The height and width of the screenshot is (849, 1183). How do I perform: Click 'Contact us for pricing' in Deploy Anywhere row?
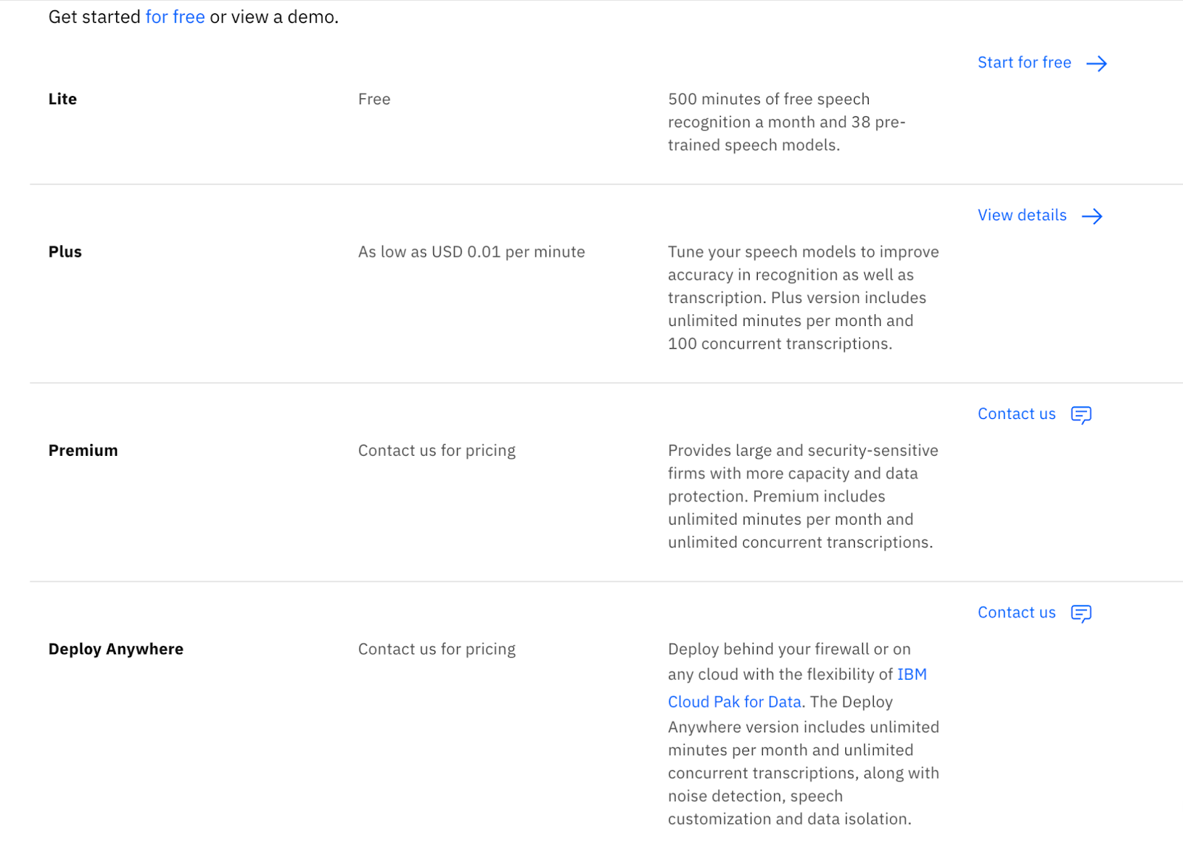coord(437,649)
